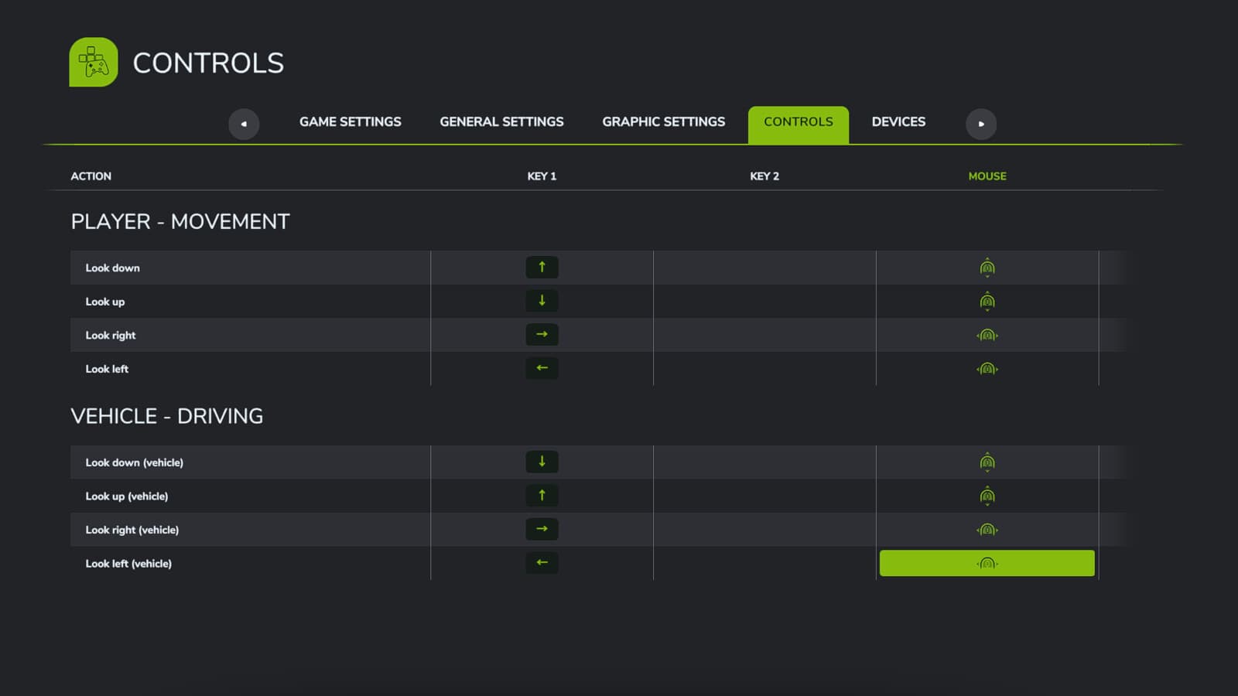Click mouse binding icon for Look right
1238x696 pixels.
click(987, 335)
